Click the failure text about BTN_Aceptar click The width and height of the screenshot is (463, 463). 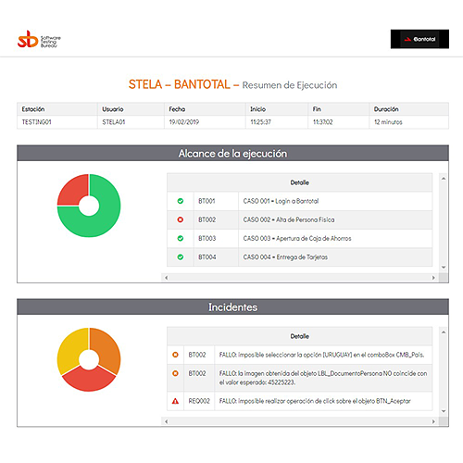pyautogui.click(x=315, y=401)
